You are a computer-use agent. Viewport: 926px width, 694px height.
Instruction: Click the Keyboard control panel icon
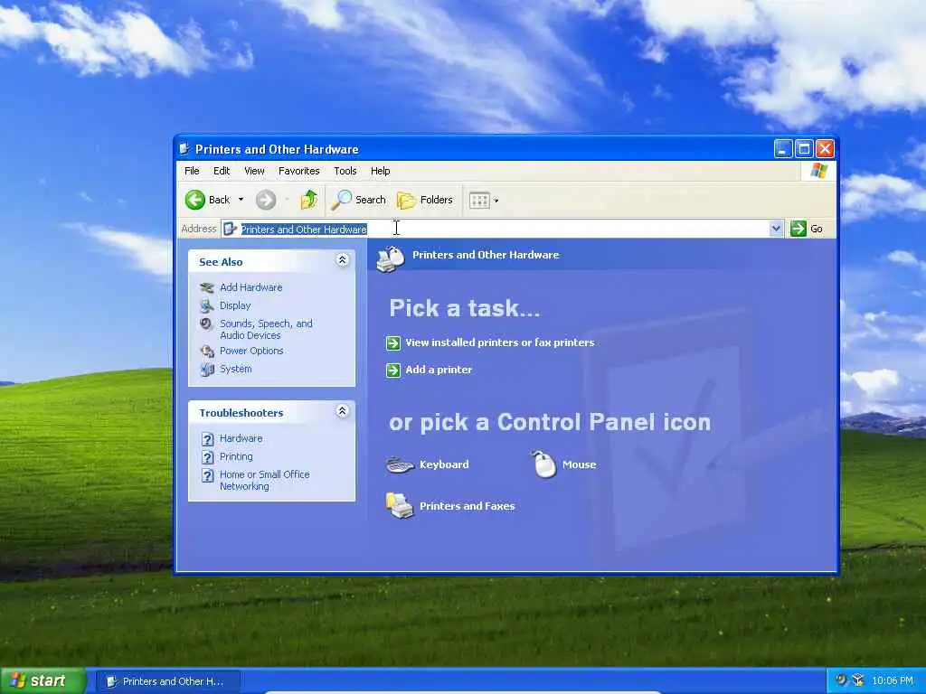click(x=400, y=465)
